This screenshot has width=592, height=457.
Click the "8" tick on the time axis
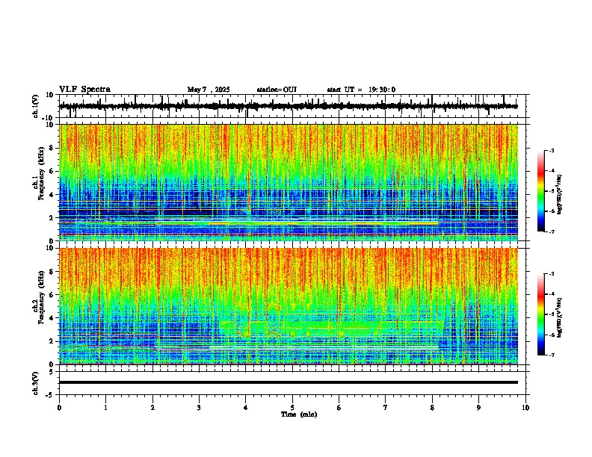click(432, 408)
